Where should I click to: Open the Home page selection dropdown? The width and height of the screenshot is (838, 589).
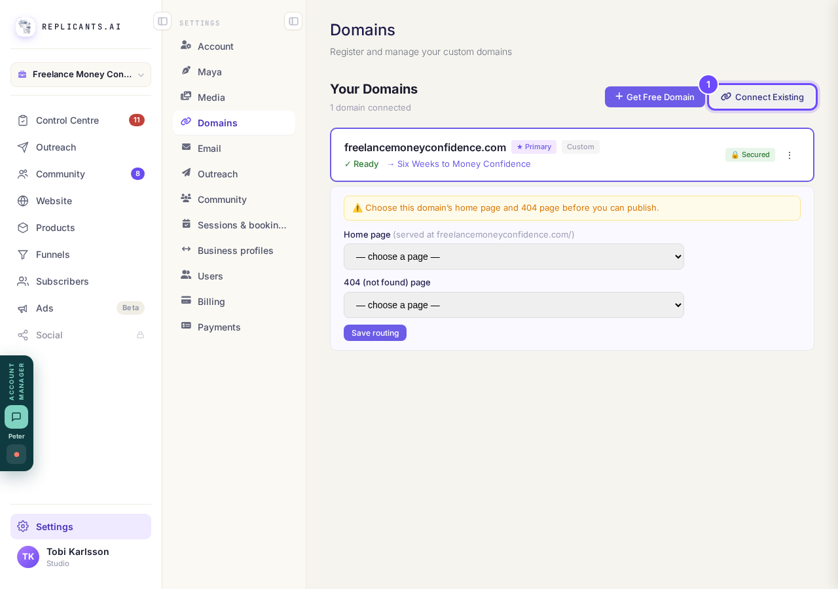[514, 257]
